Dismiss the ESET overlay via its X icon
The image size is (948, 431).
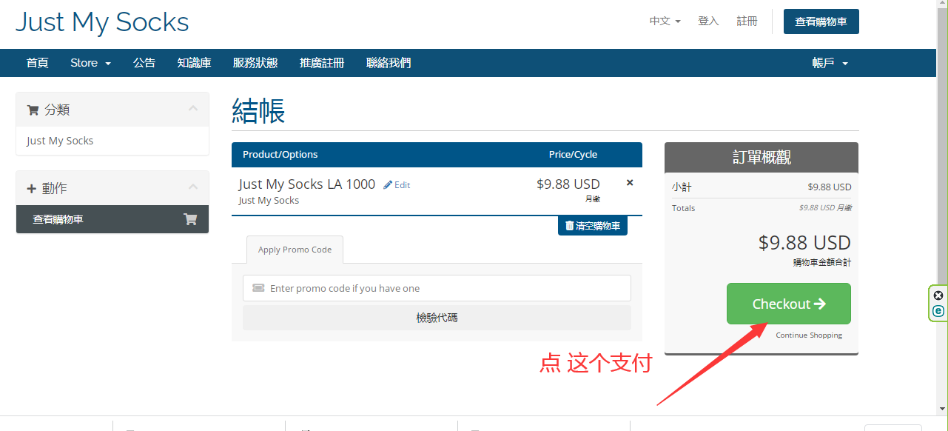coord(937,295)
